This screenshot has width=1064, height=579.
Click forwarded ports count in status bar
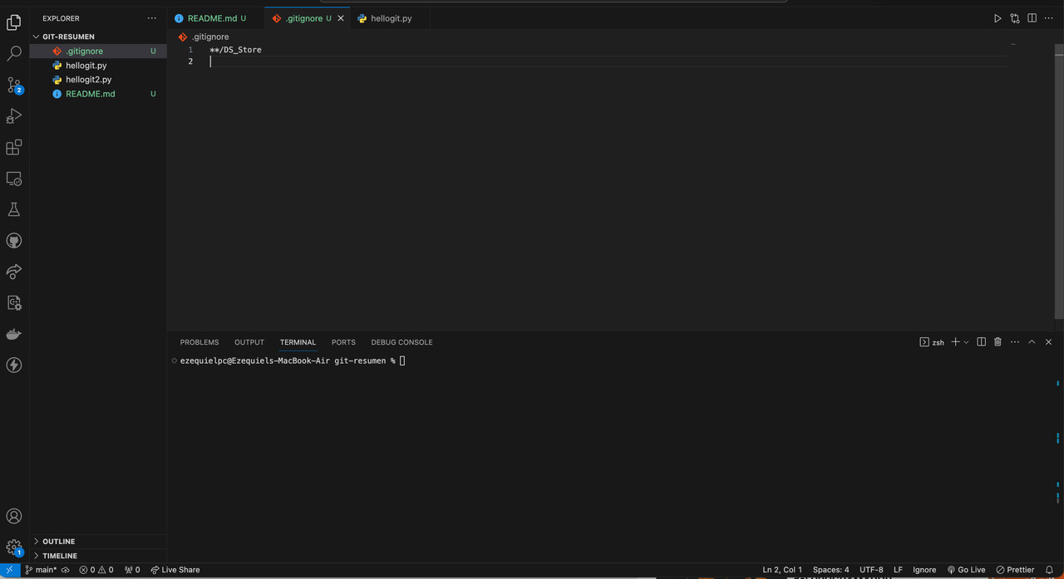pos(132,570)
